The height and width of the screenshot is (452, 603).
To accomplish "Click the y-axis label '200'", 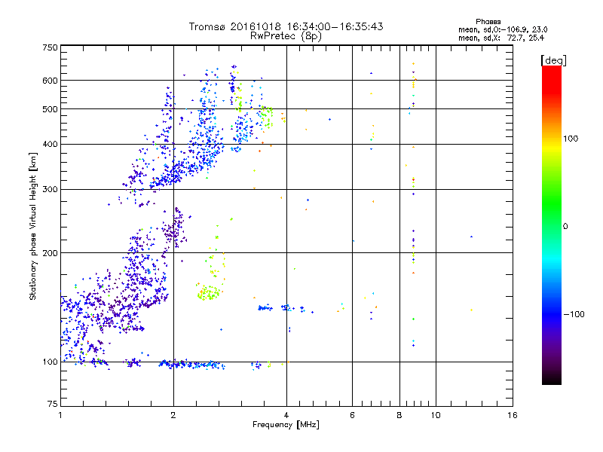I will 51,253.
